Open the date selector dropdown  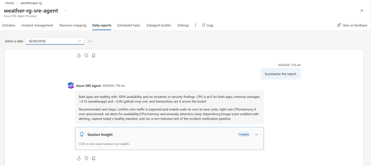pos(55,41)
